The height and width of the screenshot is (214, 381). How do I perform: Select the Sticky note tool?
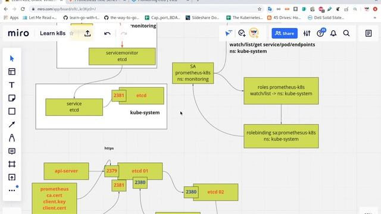coord(12,98)
